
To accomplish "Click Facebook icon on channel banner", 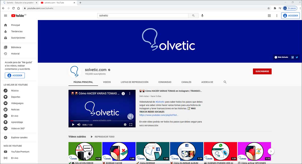I will [x=292, y=57].
